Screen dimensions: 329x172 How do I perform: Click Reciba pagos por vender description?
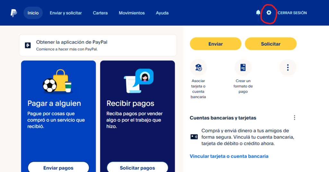(135, 120)
